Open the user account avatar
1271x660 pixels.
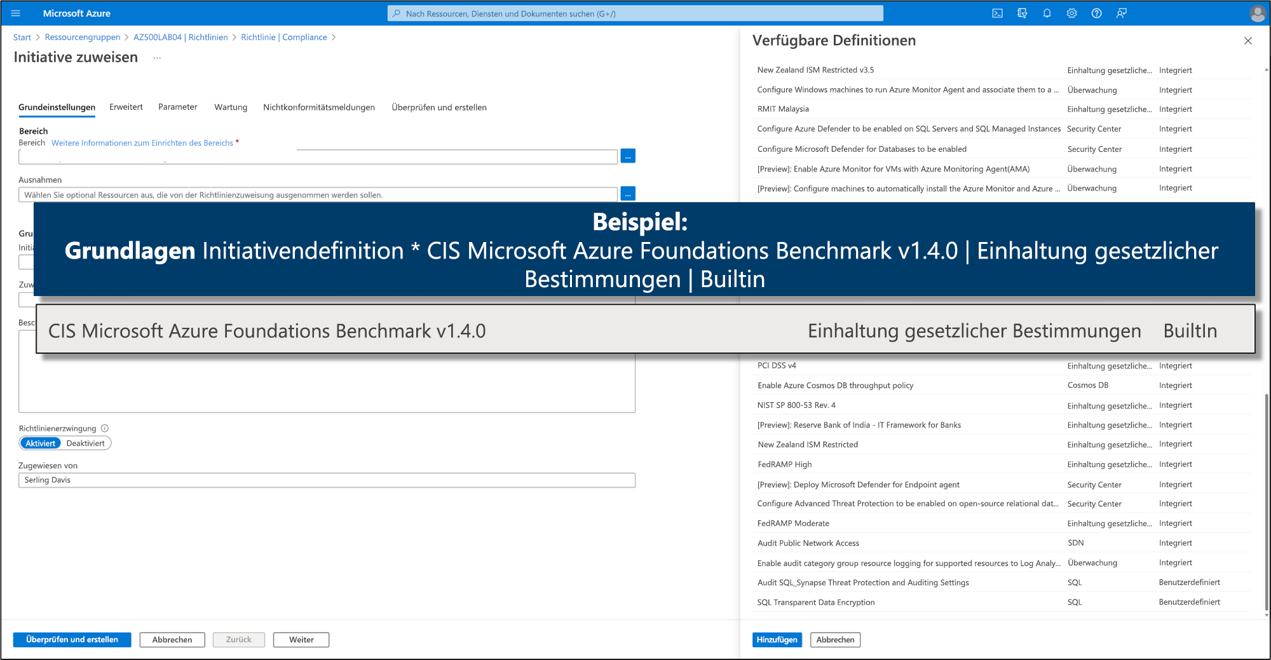[x=1258, y=13]
